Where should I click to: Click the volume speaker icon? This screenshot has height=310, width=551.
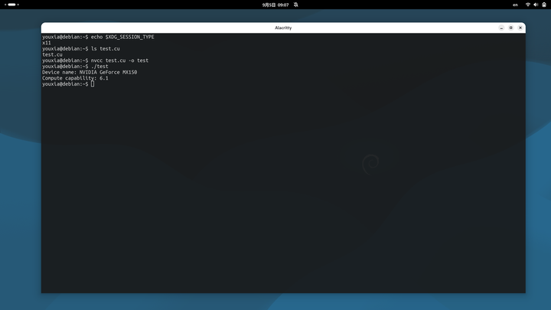(x=536, y=5)
